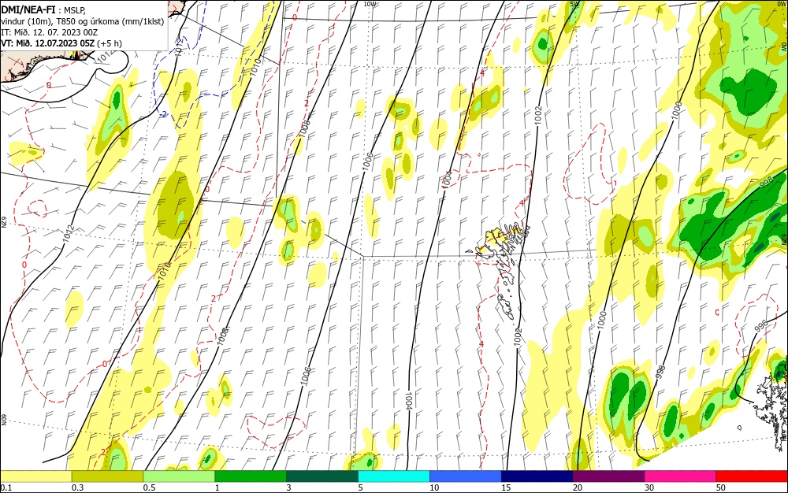
Task: Pick the blue 10–15 legend swatch
Action: [x=466, y=476]
